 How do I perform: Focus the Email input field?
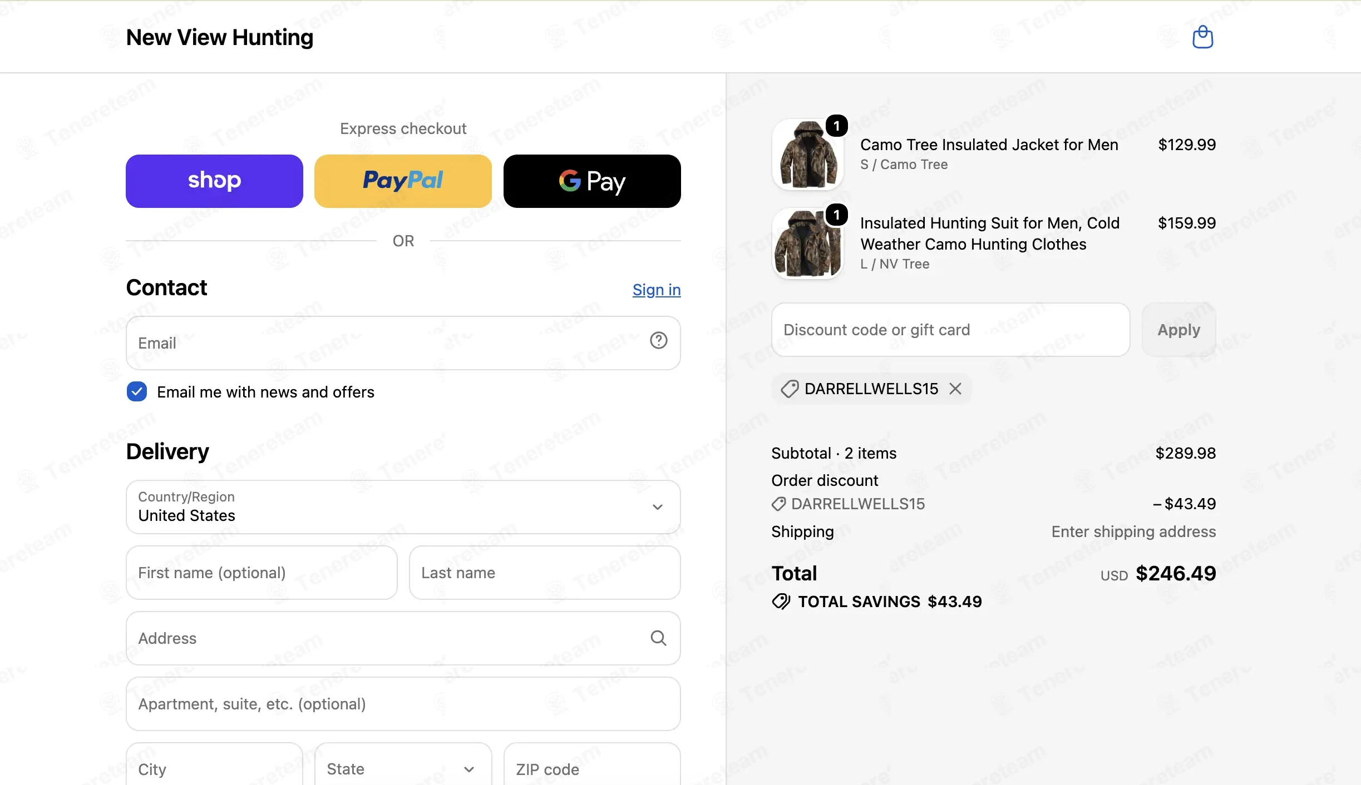pos(403,343)
